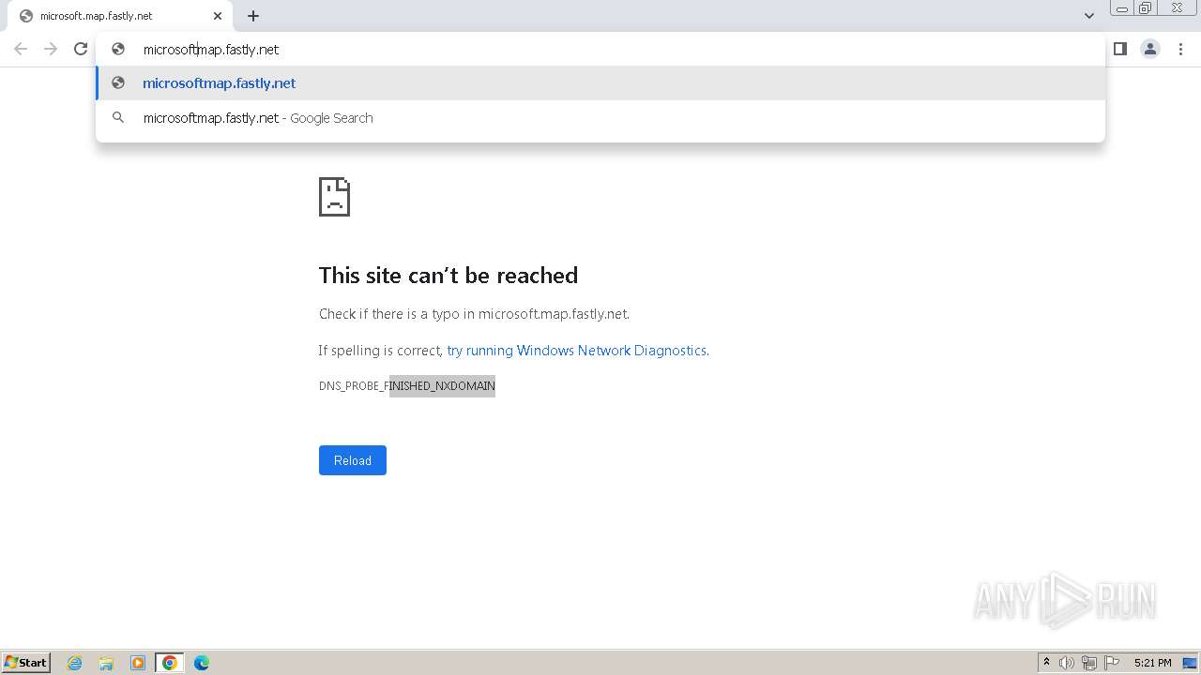Minimize the Chrome window
This screenshot has width=1201, height=675.
tap(1121, 8)
